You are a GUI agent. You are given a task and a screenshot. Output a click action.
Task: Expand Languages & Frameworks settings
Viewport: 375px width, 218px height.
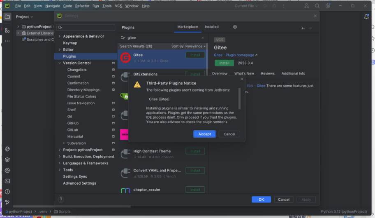60,163
